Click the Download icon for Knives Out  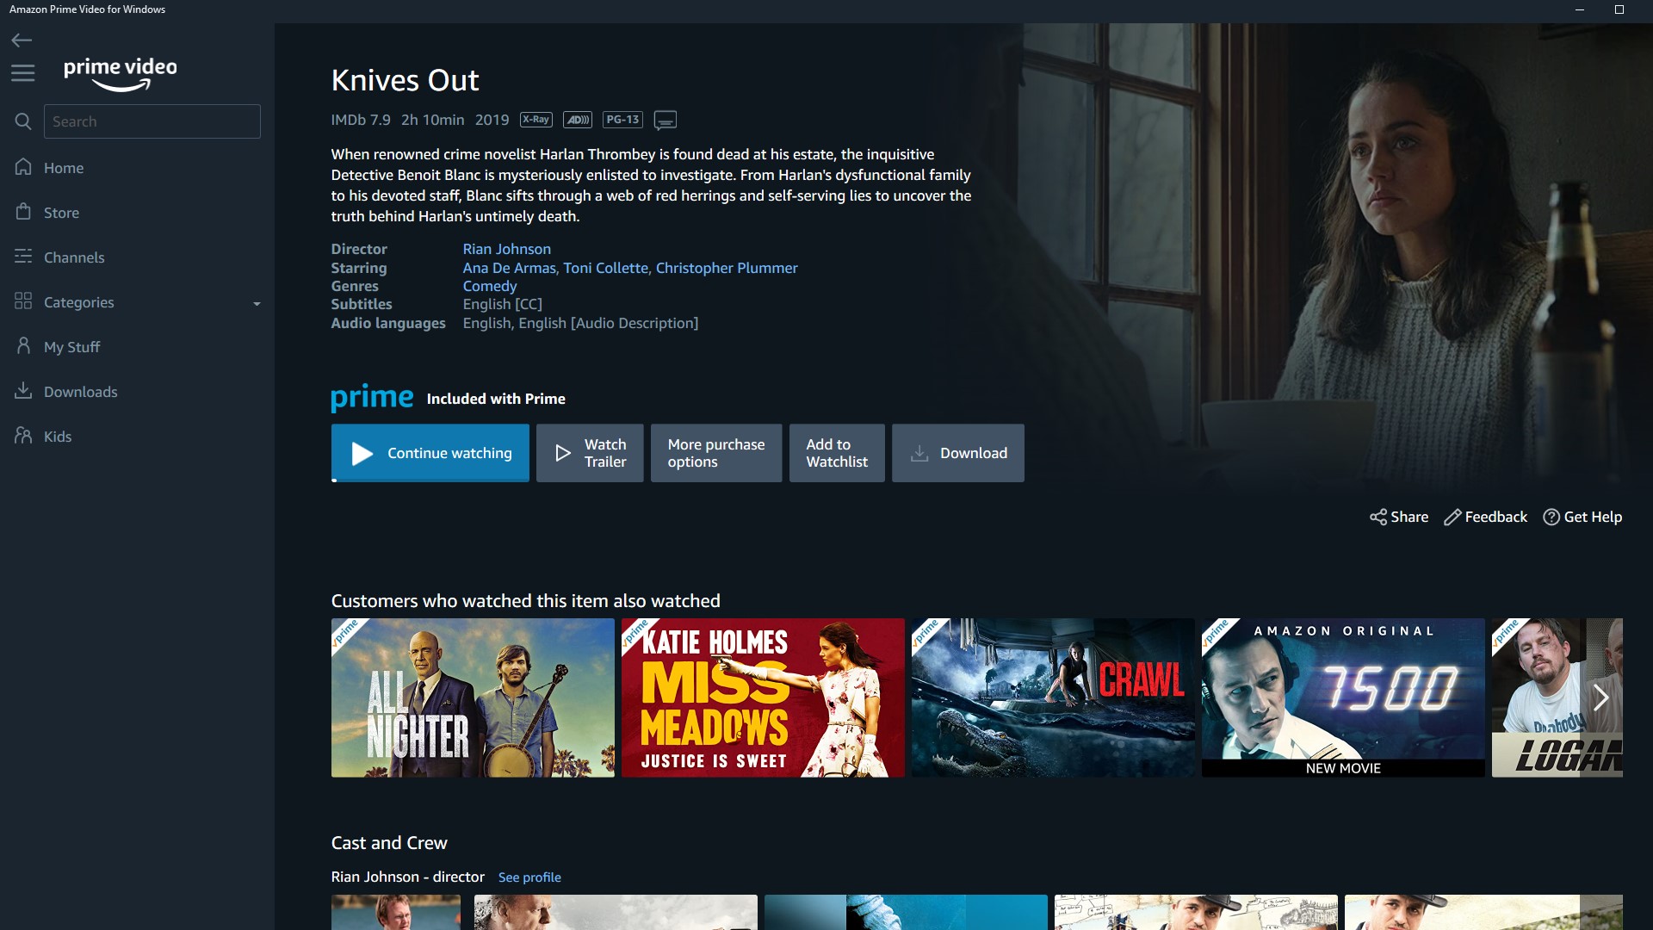[x=919, y=452]
